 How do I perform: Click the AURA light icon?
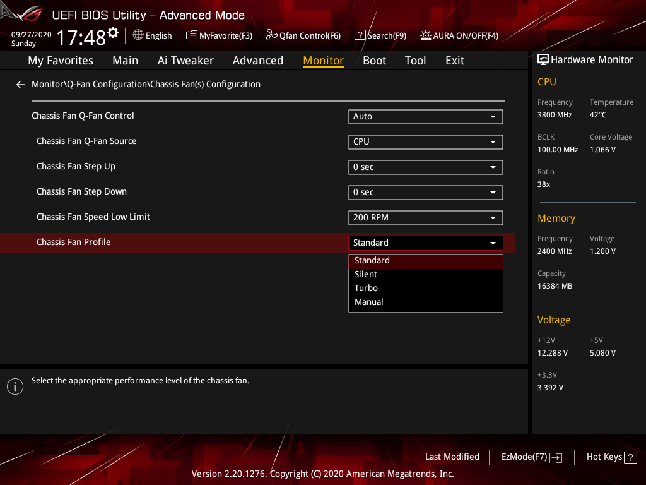[426, 35]
